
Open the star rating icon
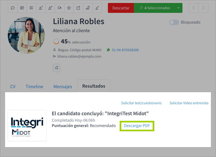pyautogui.click(x=69, y=8)
